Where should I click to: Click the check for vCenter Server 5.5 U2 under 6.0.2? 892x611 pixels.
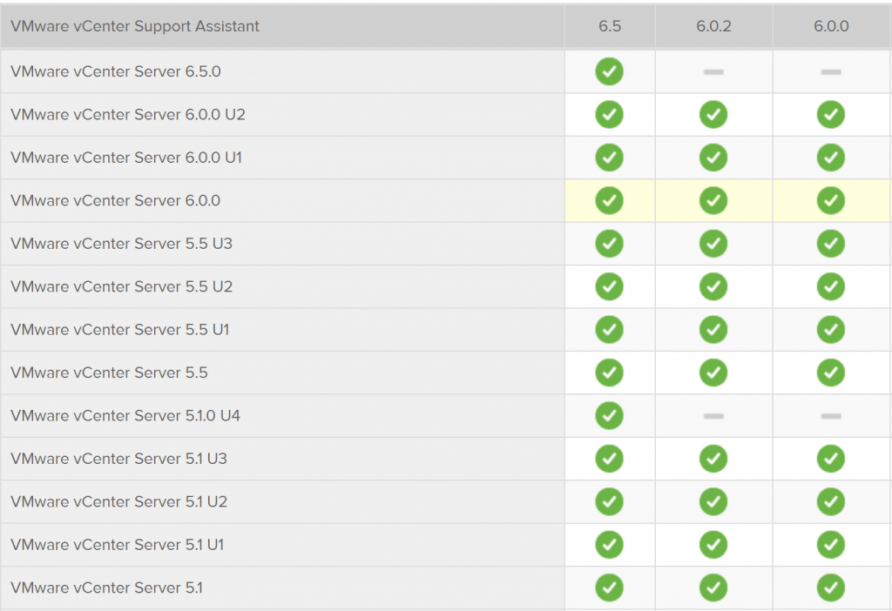[713, 286]
